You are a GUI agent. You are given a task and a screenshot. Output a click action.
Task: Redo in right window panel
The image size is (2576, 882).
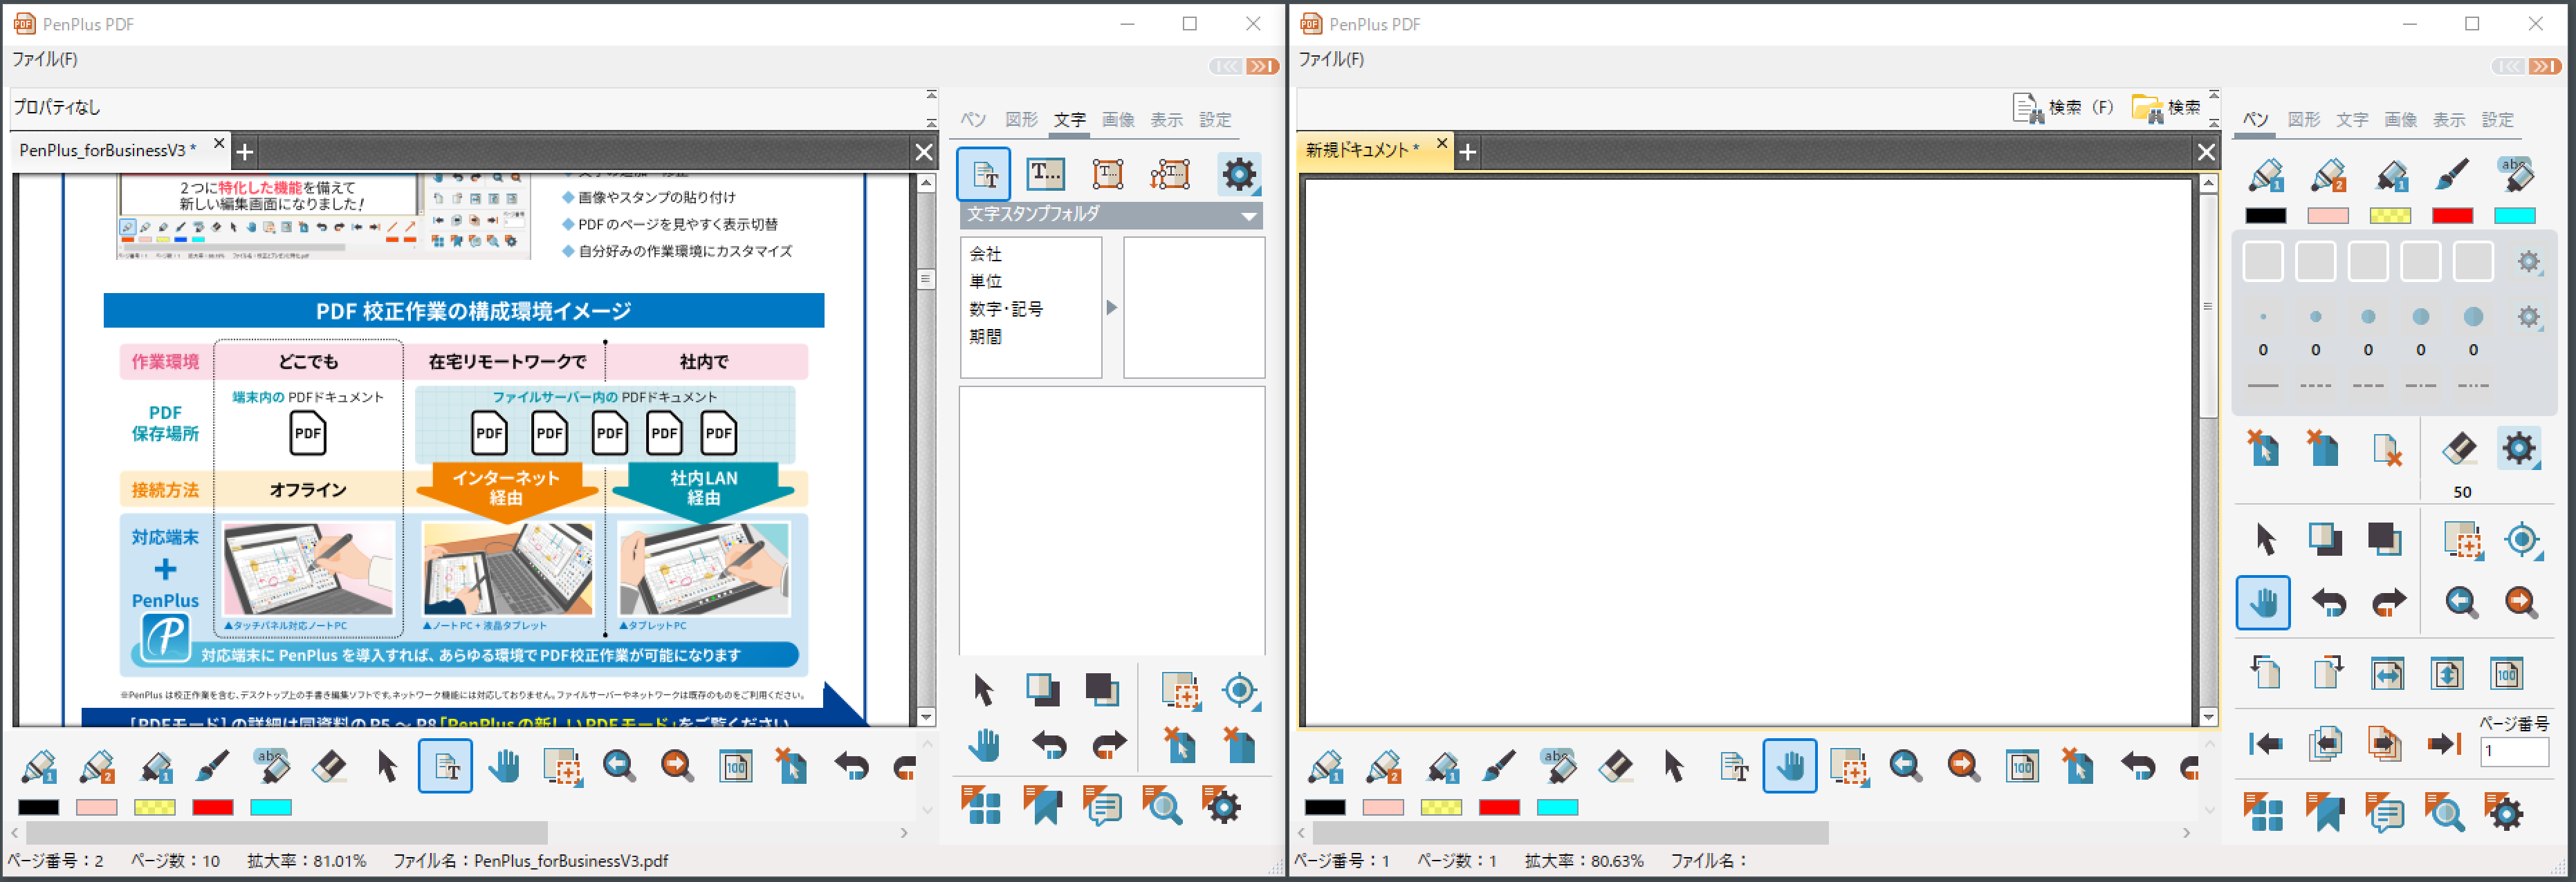click(x=2388, y=602)
